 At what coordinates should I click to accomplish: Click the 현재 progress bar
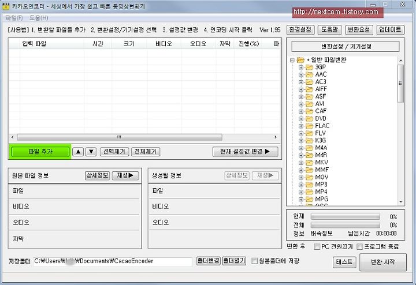tap(345, 217)
